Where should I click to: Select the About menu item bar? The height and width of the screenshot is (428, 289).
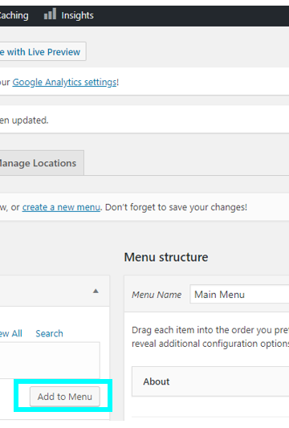210,381
